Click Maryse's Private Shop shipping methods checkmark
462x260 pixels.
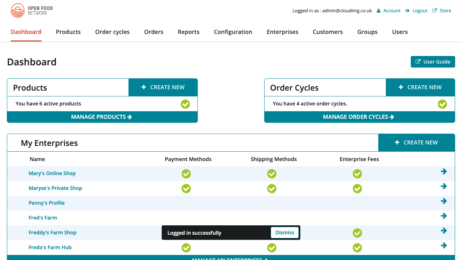click(x=272, y=188)
